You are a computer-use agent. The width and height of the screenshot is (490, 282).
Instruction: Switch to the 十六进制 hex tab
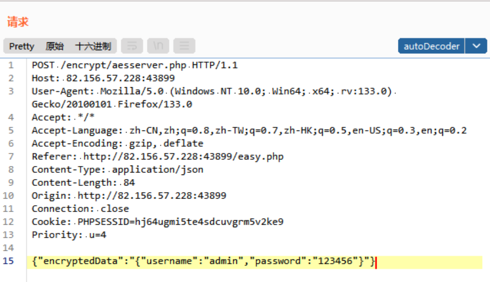pos(93,46)
